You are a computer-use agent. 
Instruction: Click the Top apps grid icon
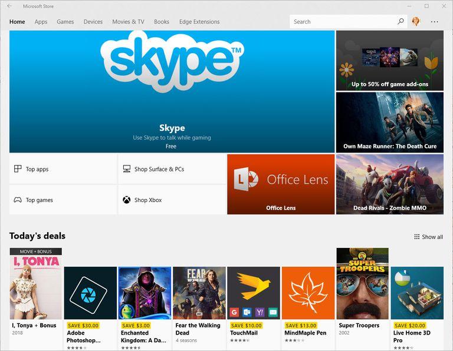[18, 168]
